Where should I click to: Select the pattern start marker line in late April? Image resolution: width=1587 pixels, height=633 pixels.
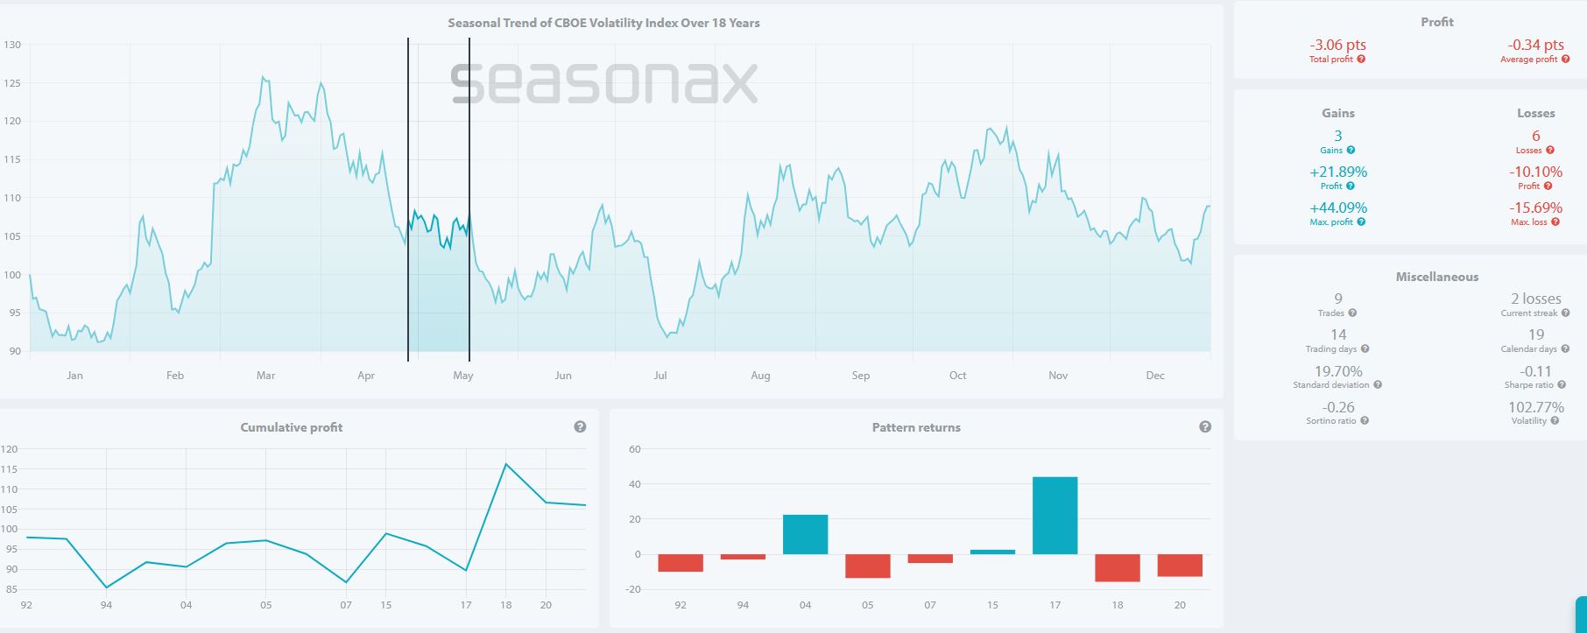pyautogui.click(x=408, y=200)
